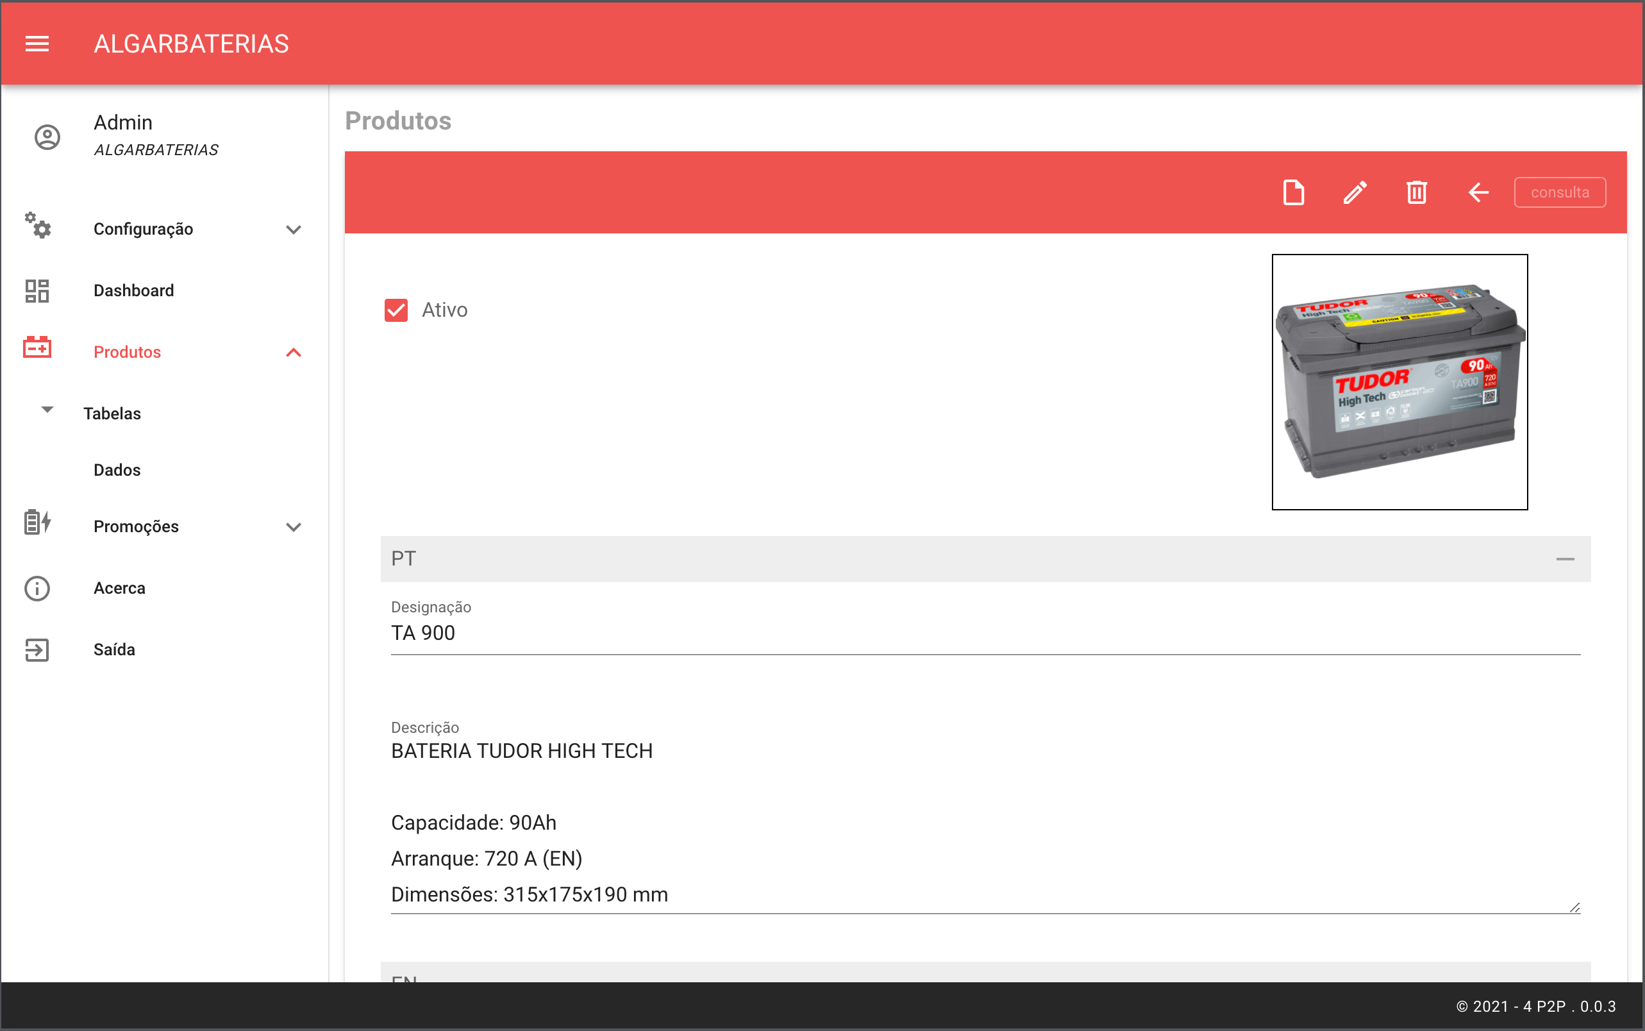Screen dimensions: 1645x1031
Task: Click the Designação field with TA 900
Action: (985, 633)
